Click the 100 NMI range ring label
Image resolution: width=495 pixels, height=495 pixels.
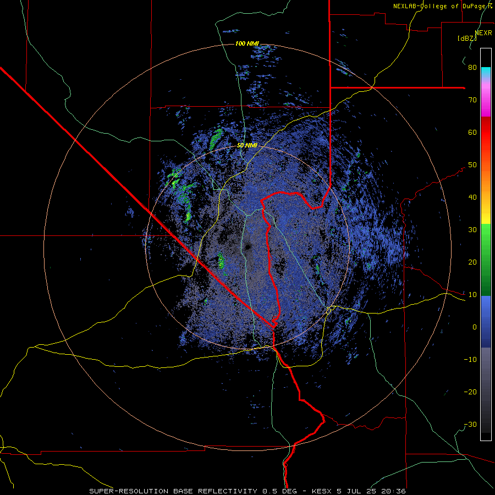point(247,43)
